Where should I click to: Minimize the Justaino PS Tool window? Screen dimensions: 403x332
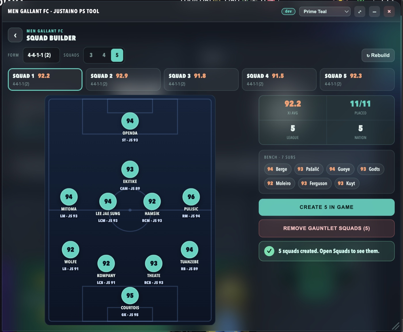(x=374, y=12)
